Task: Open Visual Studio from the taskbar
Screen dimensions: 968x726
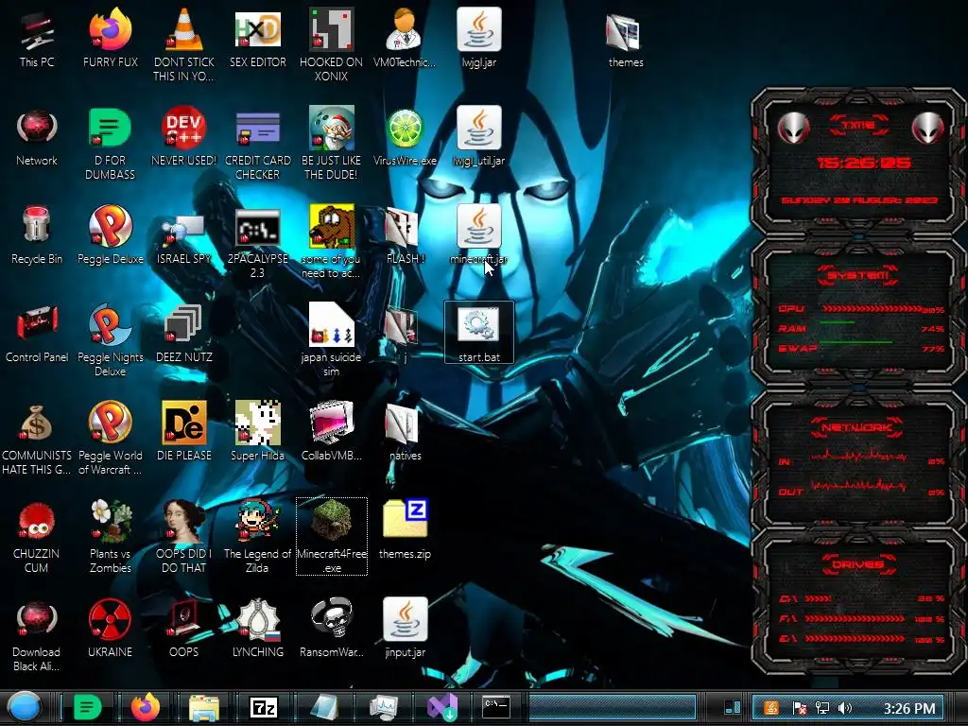Action: click(x=442, y=707)
